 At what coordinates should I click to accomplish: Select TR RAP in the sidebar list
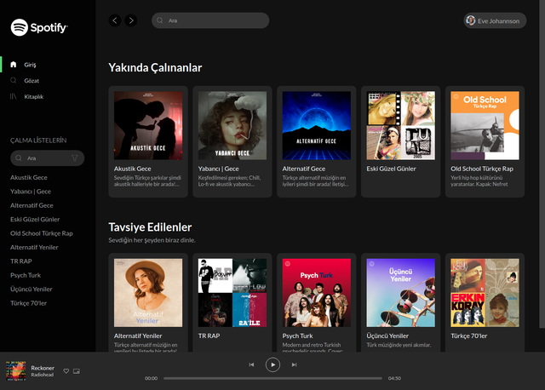20,261
